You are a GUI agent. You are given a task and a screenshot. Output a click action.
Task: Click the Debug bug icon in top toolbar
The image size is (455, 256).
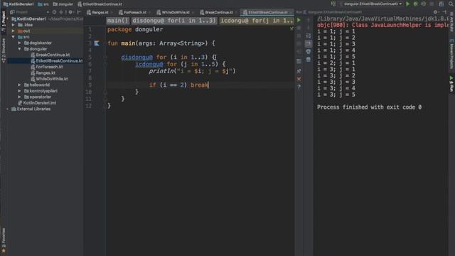coord(415,4)
